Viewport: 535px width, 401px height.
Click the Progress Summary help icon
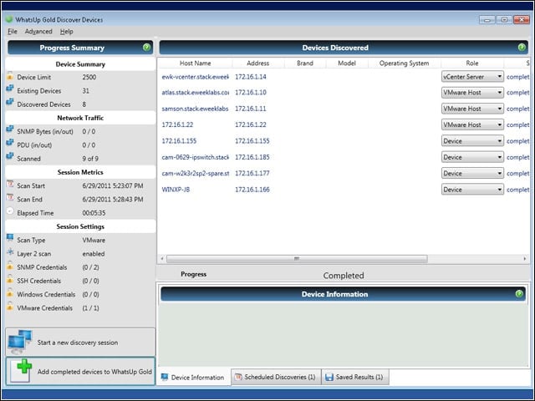[147, 48]
